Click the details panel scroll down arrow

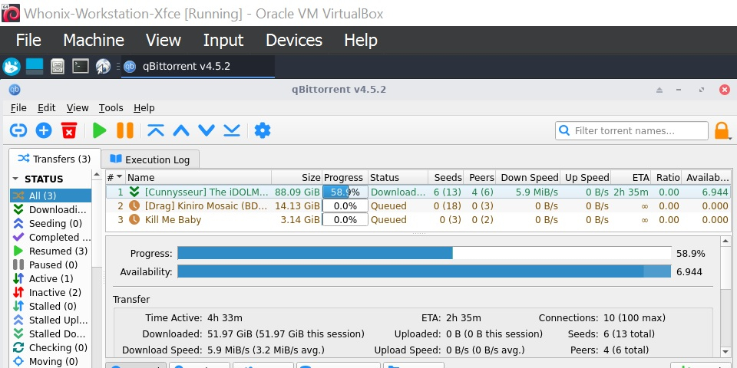point(725,352)
